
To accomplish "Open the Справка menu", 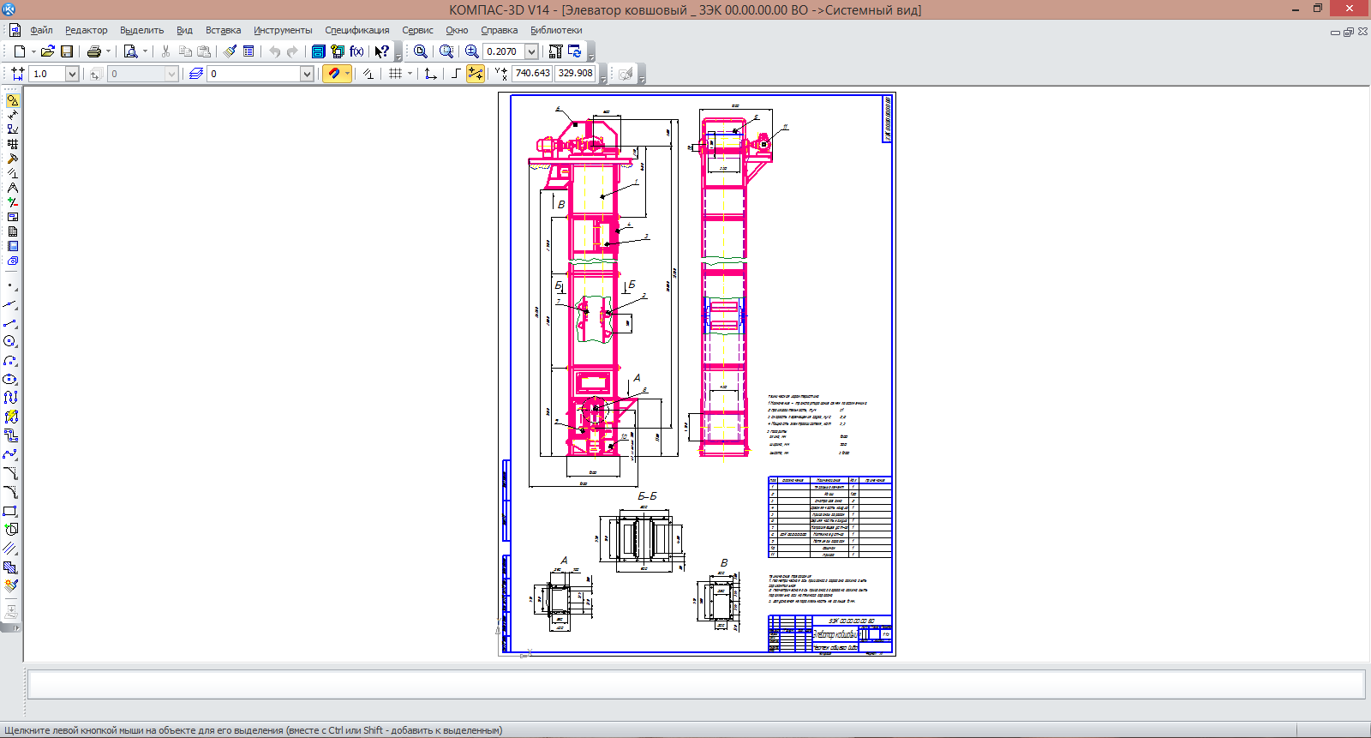I will [x=499, y=30].
